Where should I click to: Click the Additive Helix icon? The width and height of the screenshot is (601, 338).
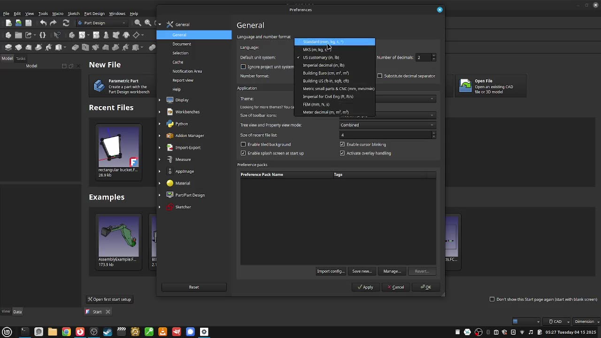click(48, 47)
